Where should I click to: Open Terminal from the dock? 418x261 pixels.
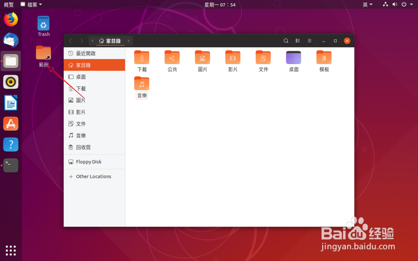(11, 165)
